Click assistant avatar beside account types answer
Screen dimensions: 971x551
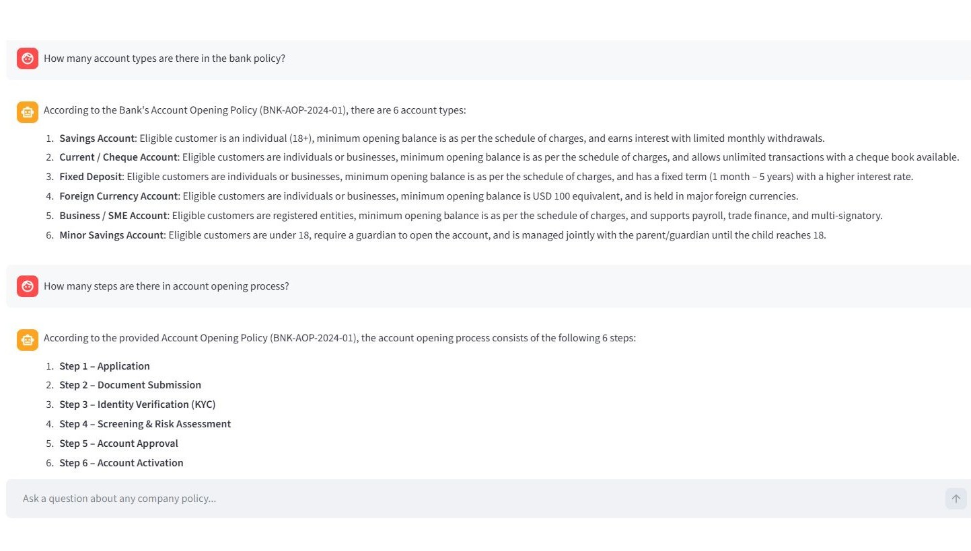click(x=28, y=112)
